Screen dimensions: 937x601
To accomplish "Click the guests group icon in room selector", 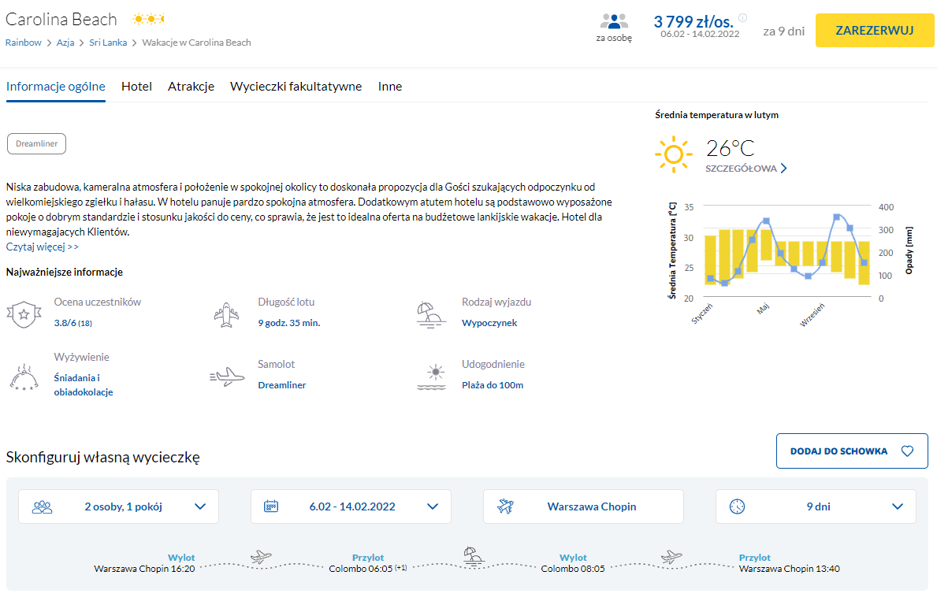I will tap(42, 506).
